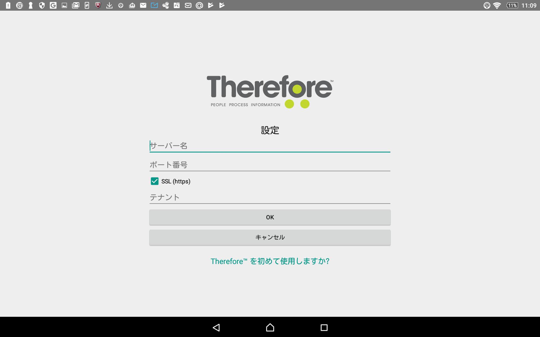540x337 pixels.
Task: Tap the blue mail checkmark notification icon
Action: point(154,5)
